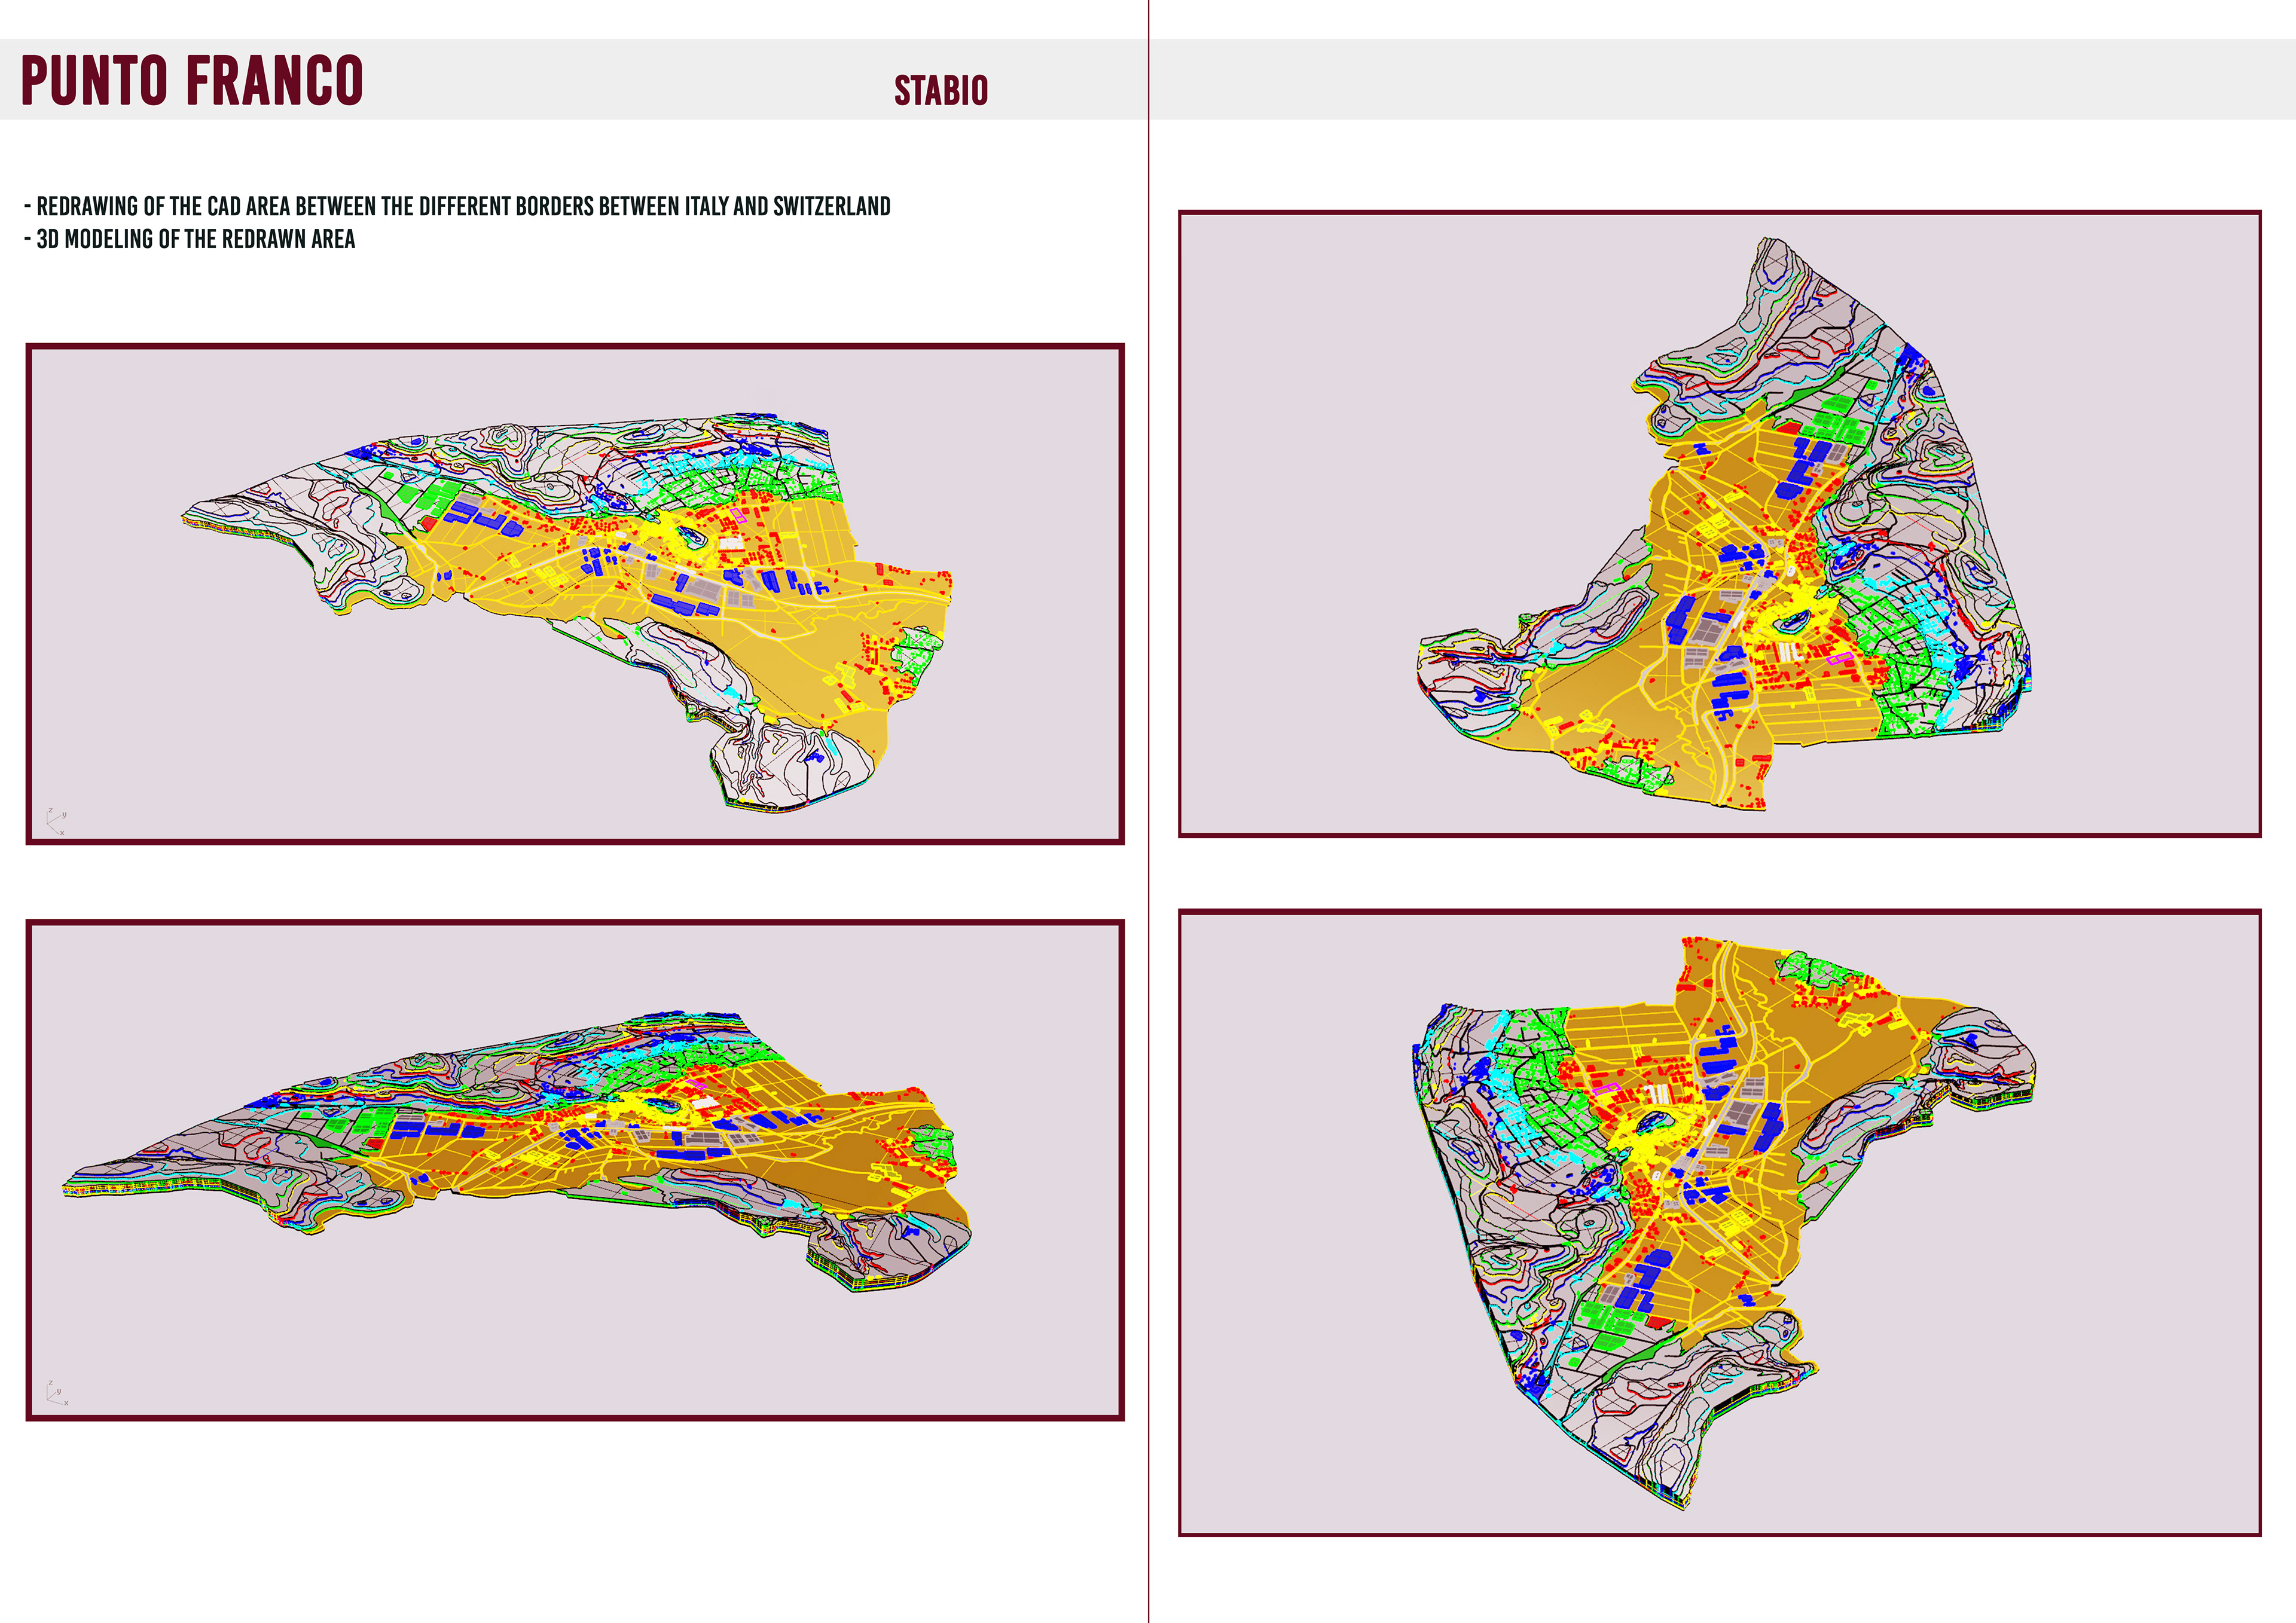Open the top-left 3D model render
The width and height of the screenshot is (2296, 1623).
coord(575,594)
